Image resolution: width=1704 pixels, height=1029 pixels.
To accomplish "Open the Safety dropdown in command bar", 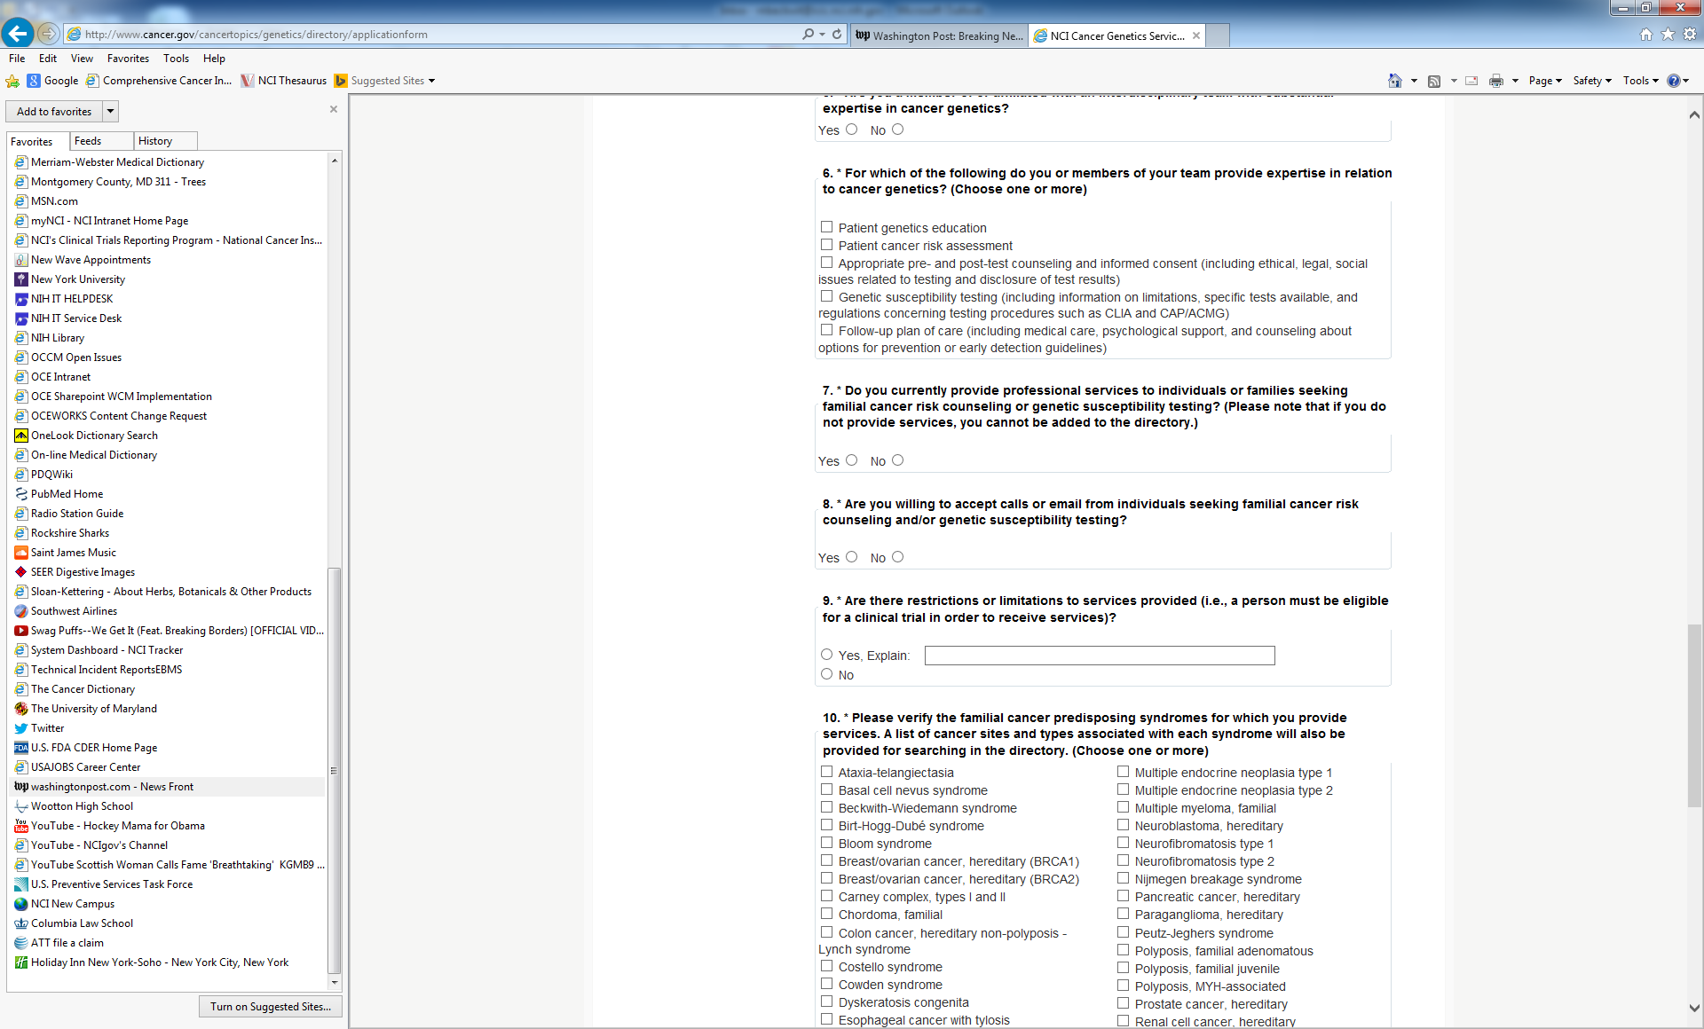I will [1591, 81].
